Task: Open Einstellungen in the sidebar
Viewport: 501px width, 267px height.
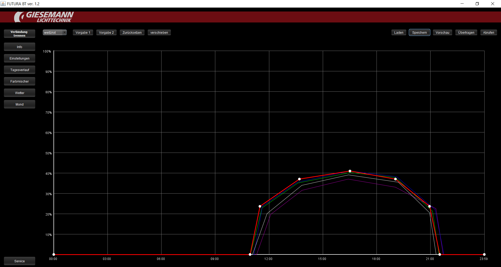Action: point(19,59)
